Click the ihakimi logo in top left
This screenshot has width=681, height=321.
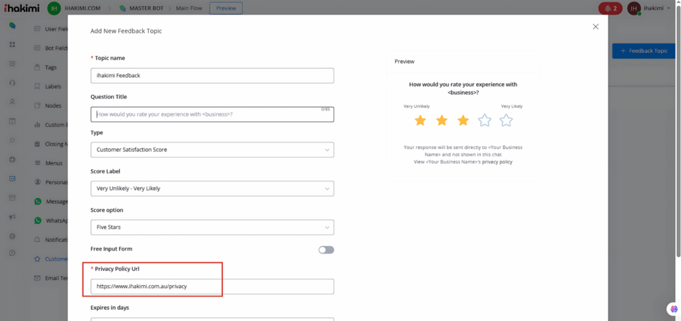[21, 8]
